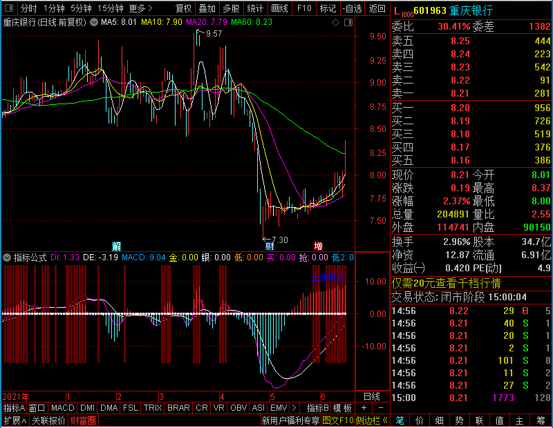This screenshot has width=553, height=428.
Task: Click the 返回 back button
Action: click(x=377, y=8)
